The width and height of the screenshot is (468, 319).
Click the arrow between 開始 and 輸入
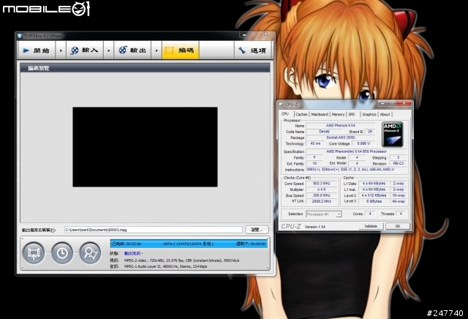pos(61,50)
